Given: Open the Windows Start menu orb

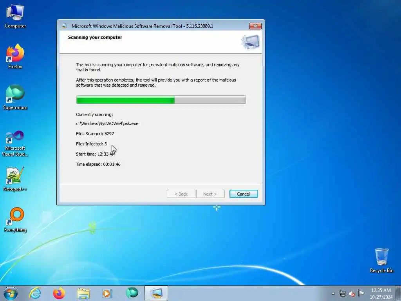Looking at the screenshot, I should pyautogui.click(x=11, y=293).
